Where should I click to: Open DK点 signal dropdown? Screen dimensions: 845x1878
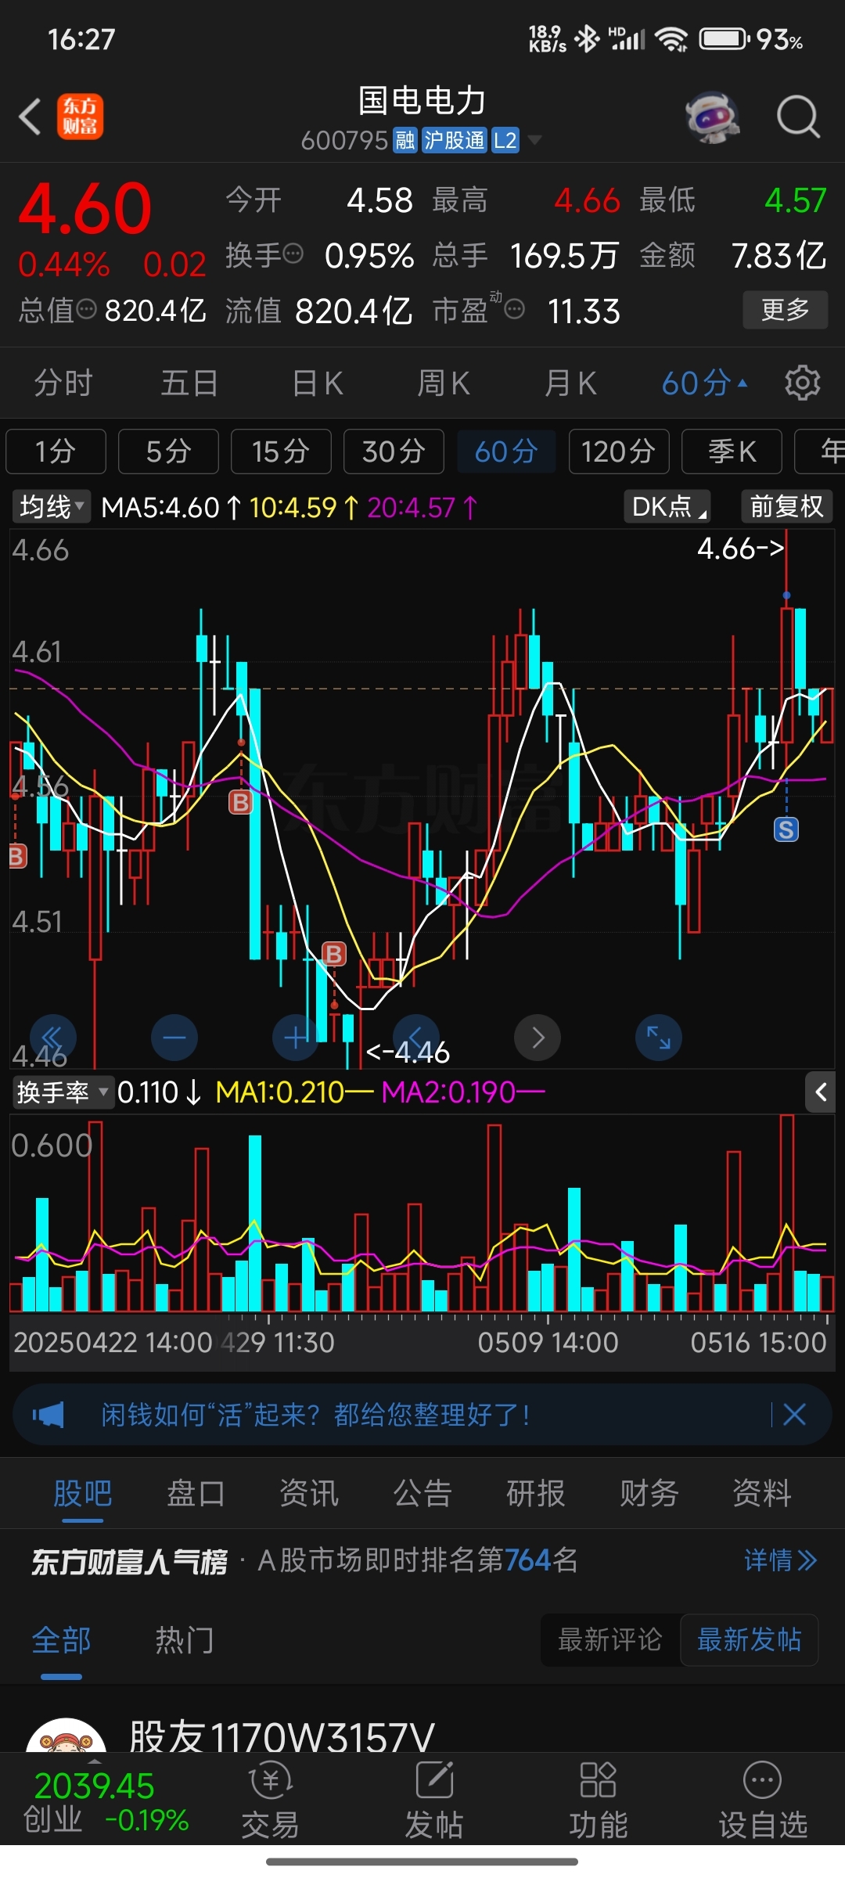[667, 507]
